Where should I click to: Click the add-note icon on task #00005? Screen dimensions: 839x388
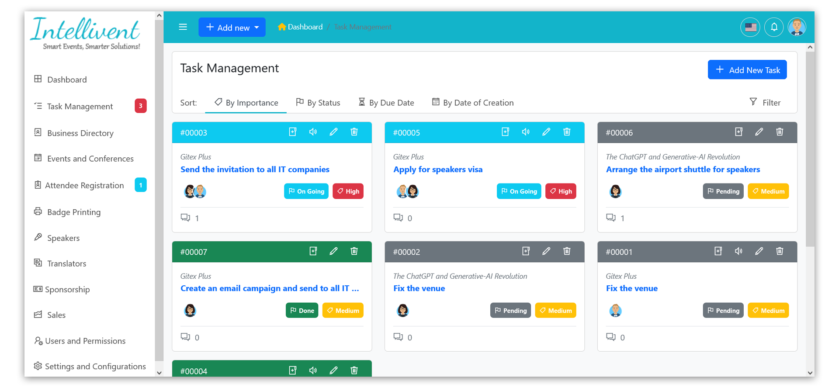click(506, 132)
